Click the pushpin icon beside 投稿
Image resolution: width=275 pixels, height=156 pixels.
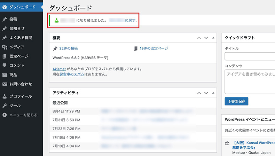(x=5, y=19)
